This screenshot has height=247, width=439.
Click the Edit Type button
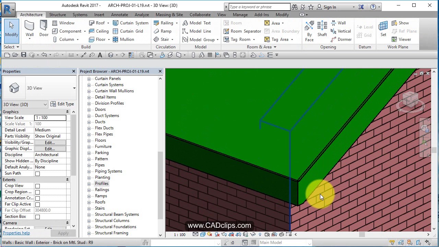pos(62,104)
